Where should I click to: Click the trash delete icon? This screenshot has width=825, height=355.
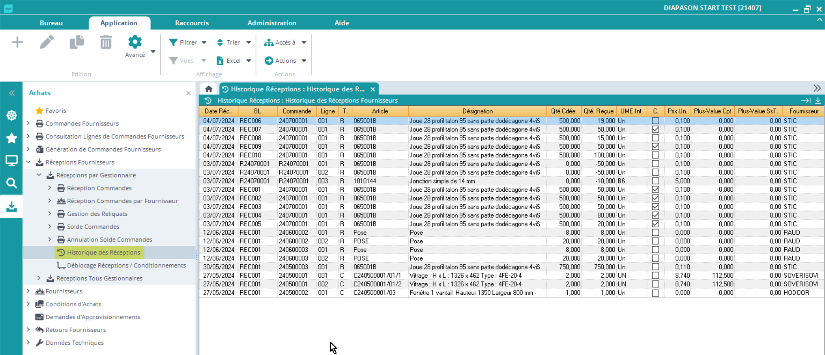click(106, 42)
